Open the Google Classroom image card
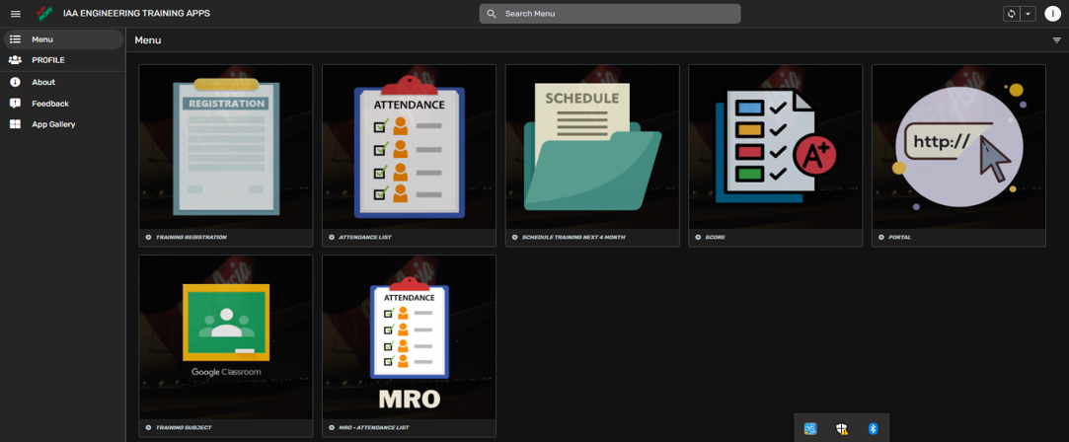 pos(226,337)
